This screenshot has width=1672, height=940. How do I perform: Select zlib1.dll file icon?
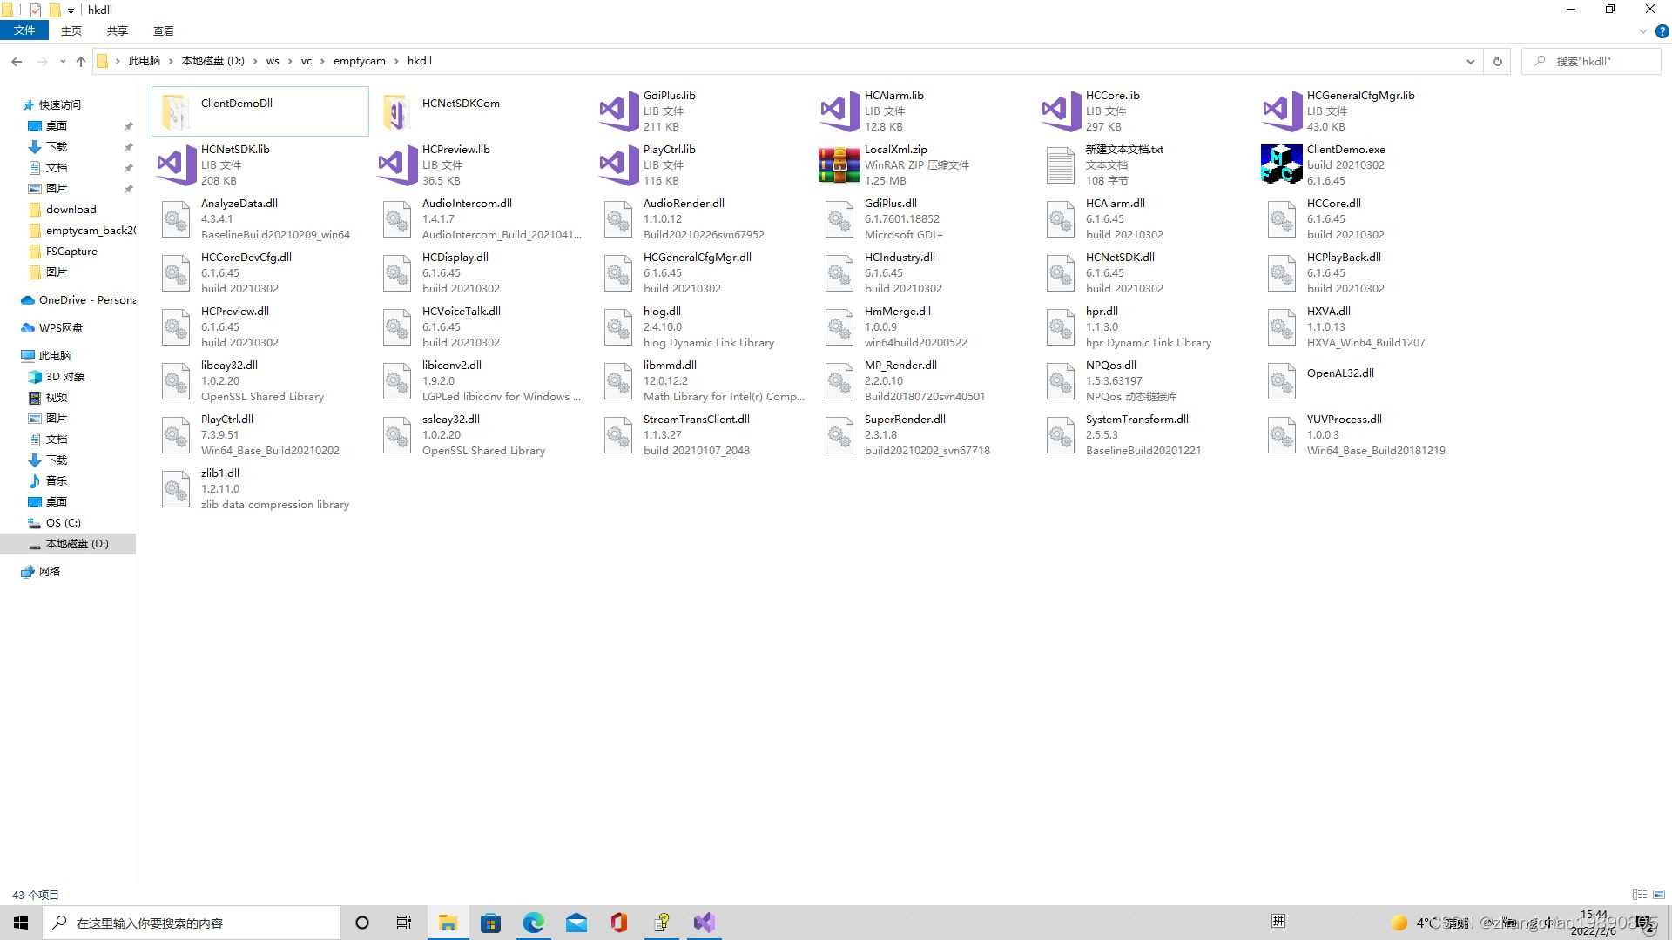click(176, 489)
